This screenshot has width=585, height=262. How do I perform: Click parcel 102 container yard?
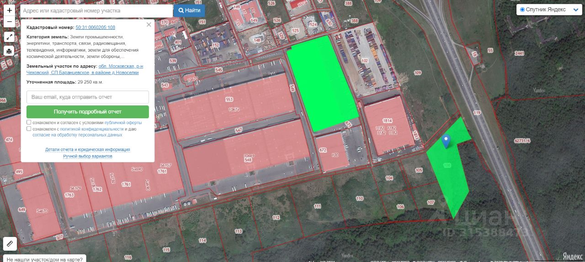coord(364,60)
